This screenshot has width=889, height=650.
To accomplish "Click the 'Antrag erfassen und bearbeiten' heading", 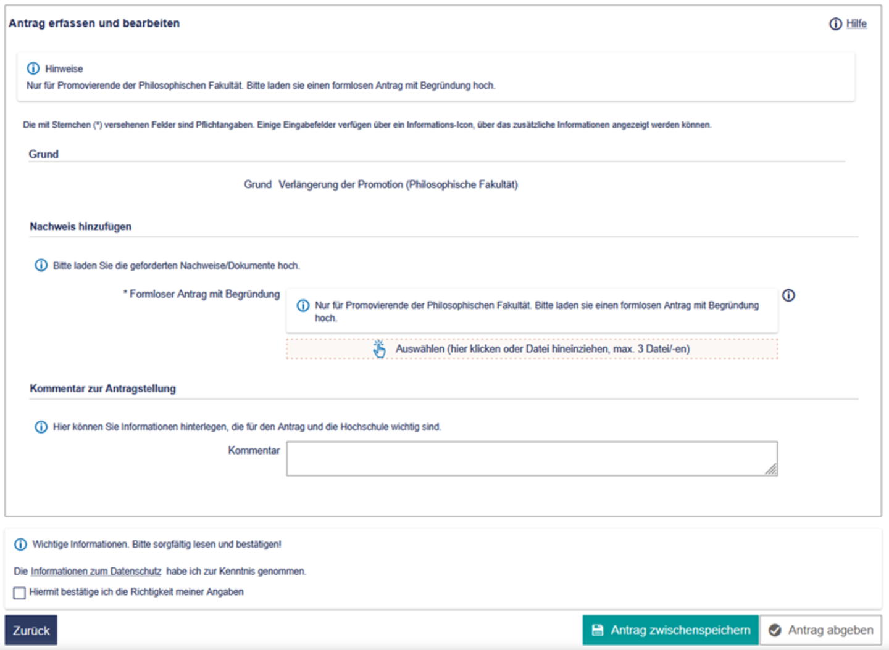I will coord(94,23).
